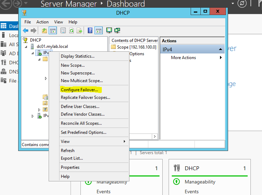
Task: Collapse the IPv4 section in Actions pane
Action: (x=220, y=49)
